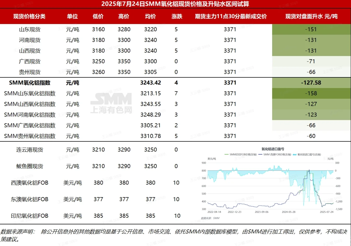Select the bold '-127.58' premium cell
The width and height of the screenshot is (351, 246).
(311, 83)
